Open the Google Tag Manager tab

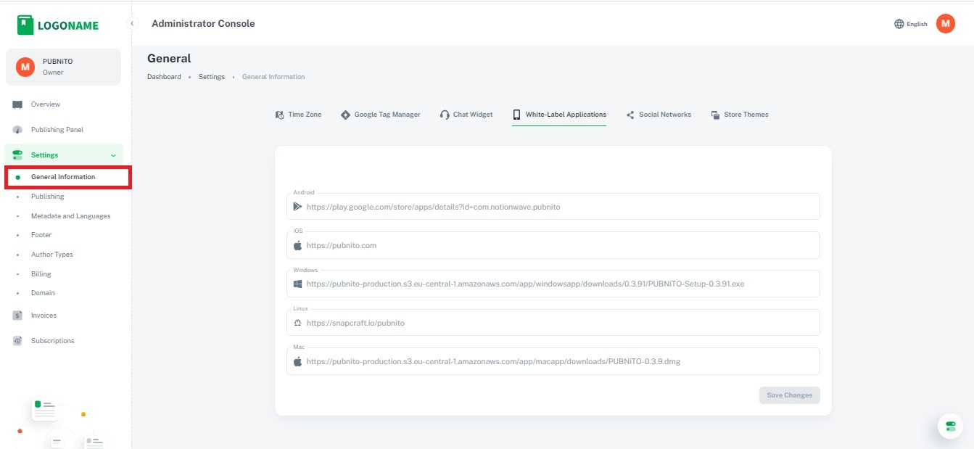(381, 115)
